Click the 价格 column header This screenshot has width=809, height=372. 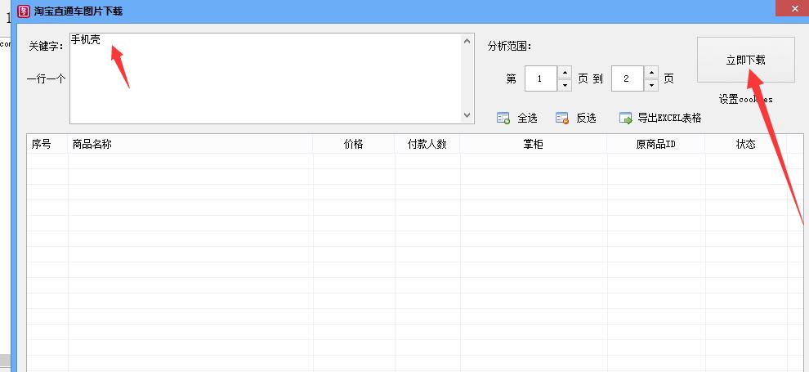click(x=353, y=144)
